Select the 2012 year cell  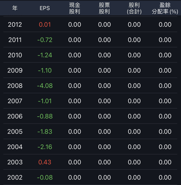pos(15,24)
